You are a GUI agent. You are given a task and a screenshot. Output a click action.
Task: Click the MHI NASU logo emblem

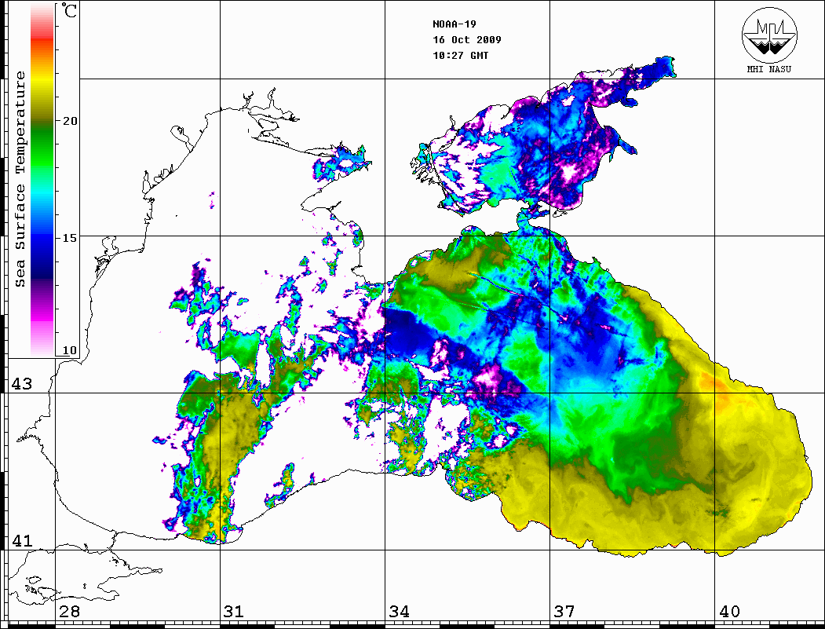[769, 35]
